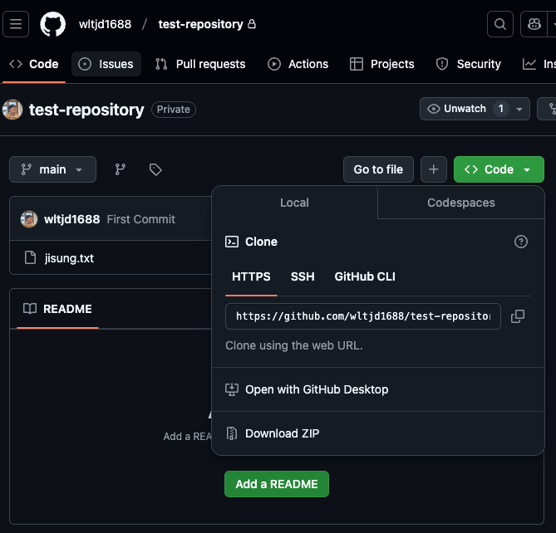Click the HTTPS clone URL field

(362, 316)
